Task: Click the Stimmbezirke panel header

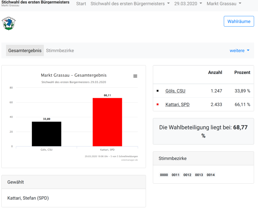Action: pyautogui.click(x=203, y=158)
